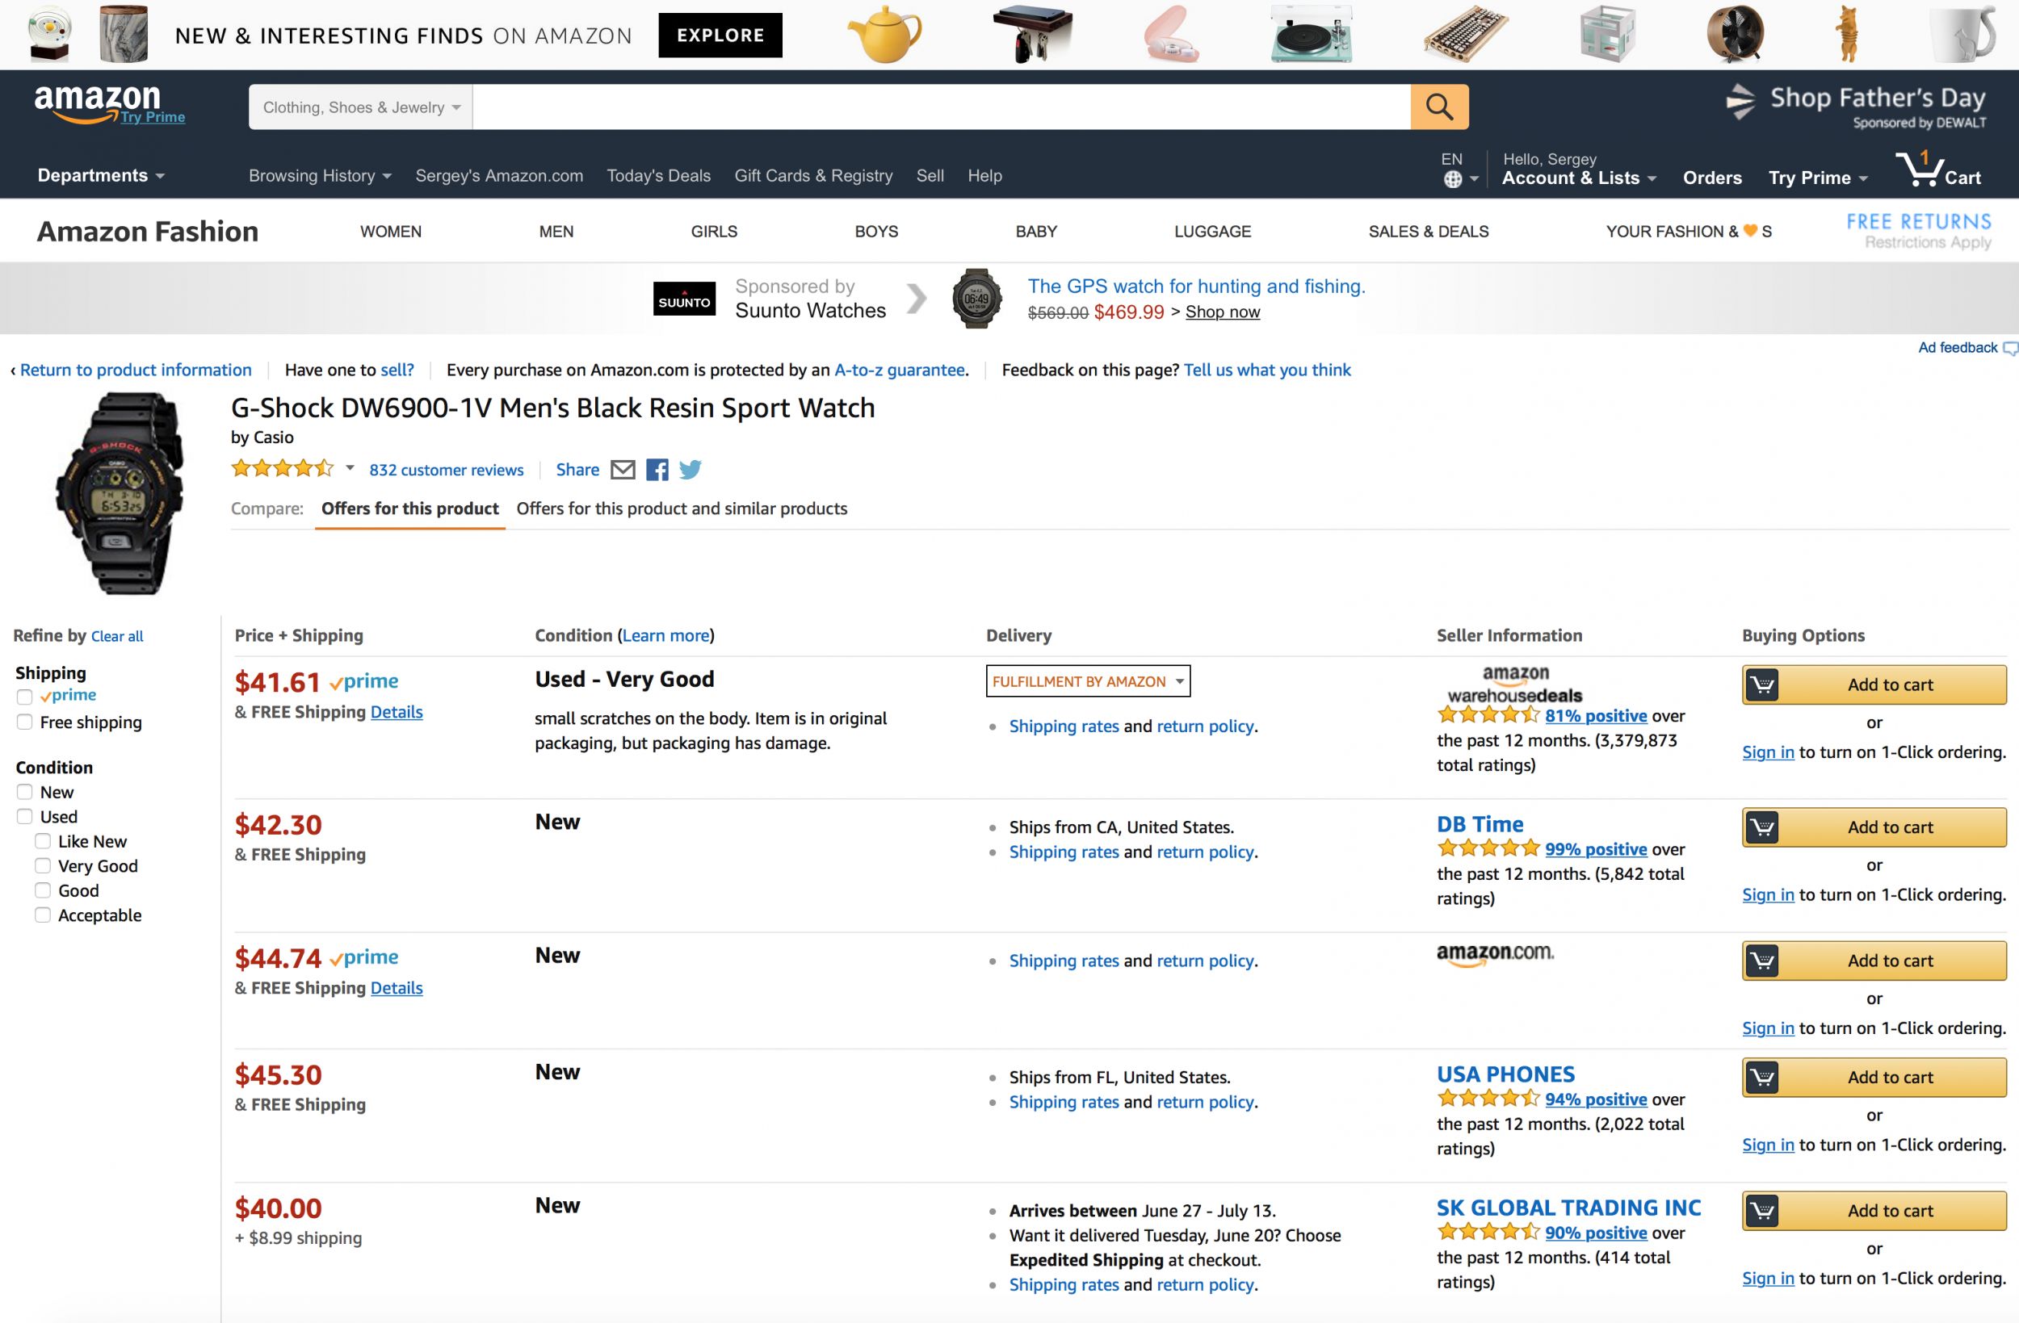Open the Fulfillment by Amazon dropdown
2019x1323 pixels.
(1089, 681)
